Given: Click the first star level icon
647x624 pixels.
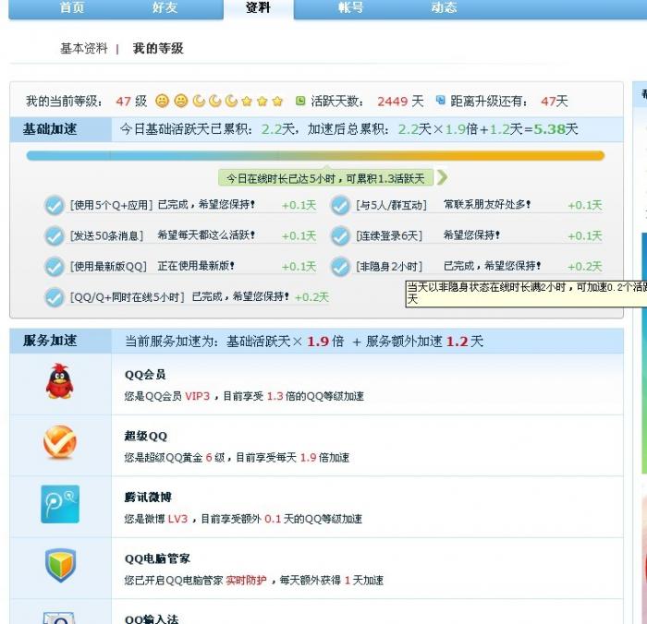Looking at the screenshot, I should pyautogui.click(x=247, y=101).
